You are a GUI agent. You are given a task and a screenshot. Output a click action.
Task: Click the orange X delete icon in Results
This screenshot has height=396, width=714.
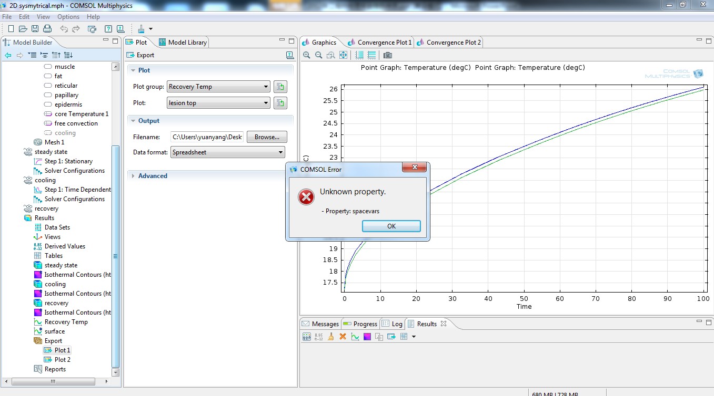pos(343,337)
